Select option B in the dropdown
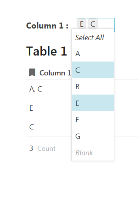 coord(93,86)
